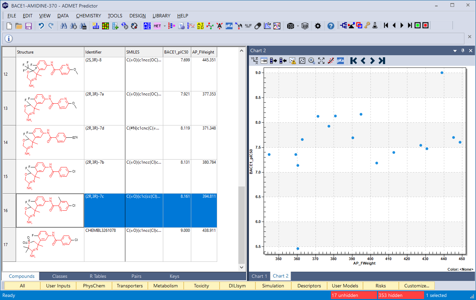
Task: Run the ADME prediction icon
Action: pyautogui.click(x=147, y=26)
